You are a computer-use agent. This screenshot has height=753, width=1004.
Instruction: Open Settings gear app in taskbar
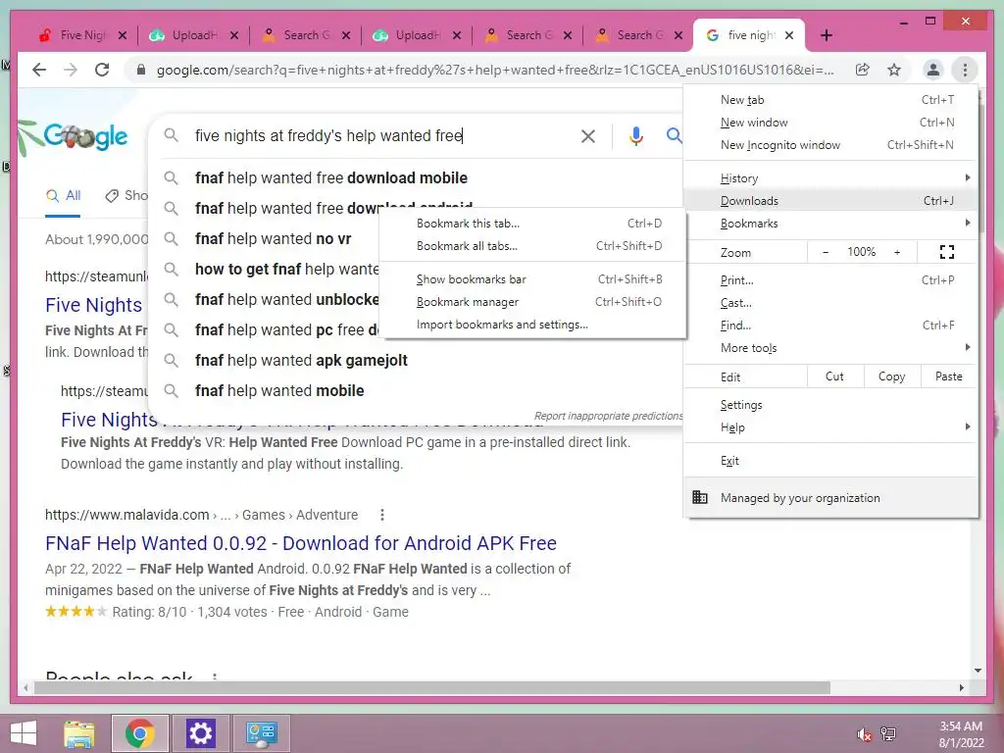(x=200, y=733)
